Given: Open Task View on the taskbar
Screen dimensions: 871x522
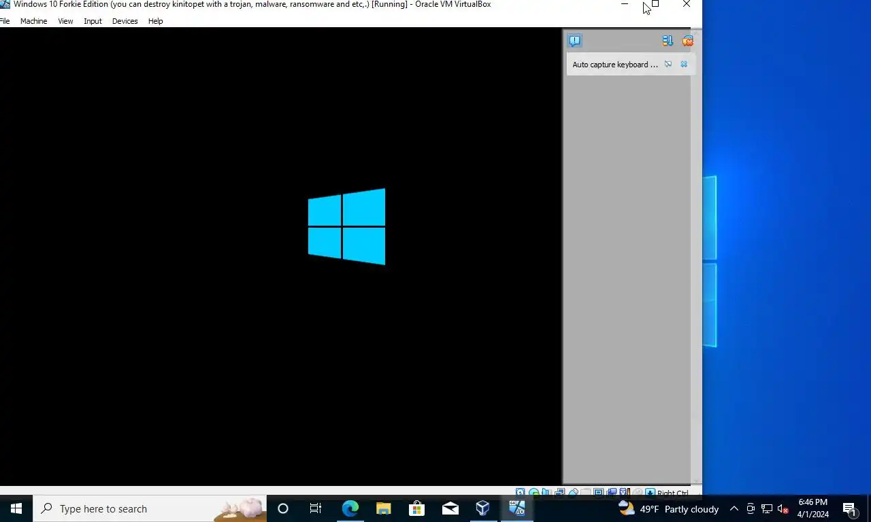Looking at the screenshot, I should (x=316, y=508).
